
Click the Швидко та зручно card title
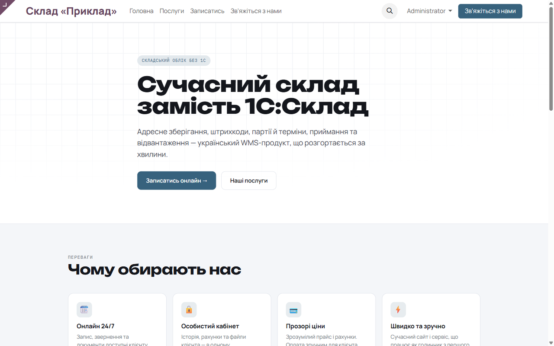pyautogui.click(x=418, y=326)
